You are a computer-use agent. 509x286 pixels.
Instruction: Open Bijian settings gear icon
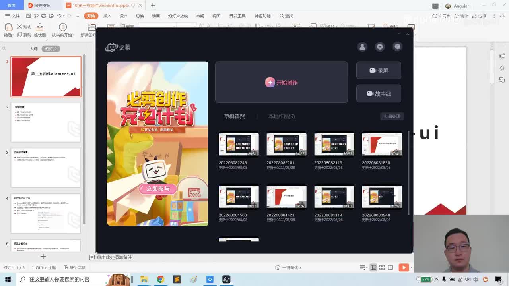click(380, 47)
